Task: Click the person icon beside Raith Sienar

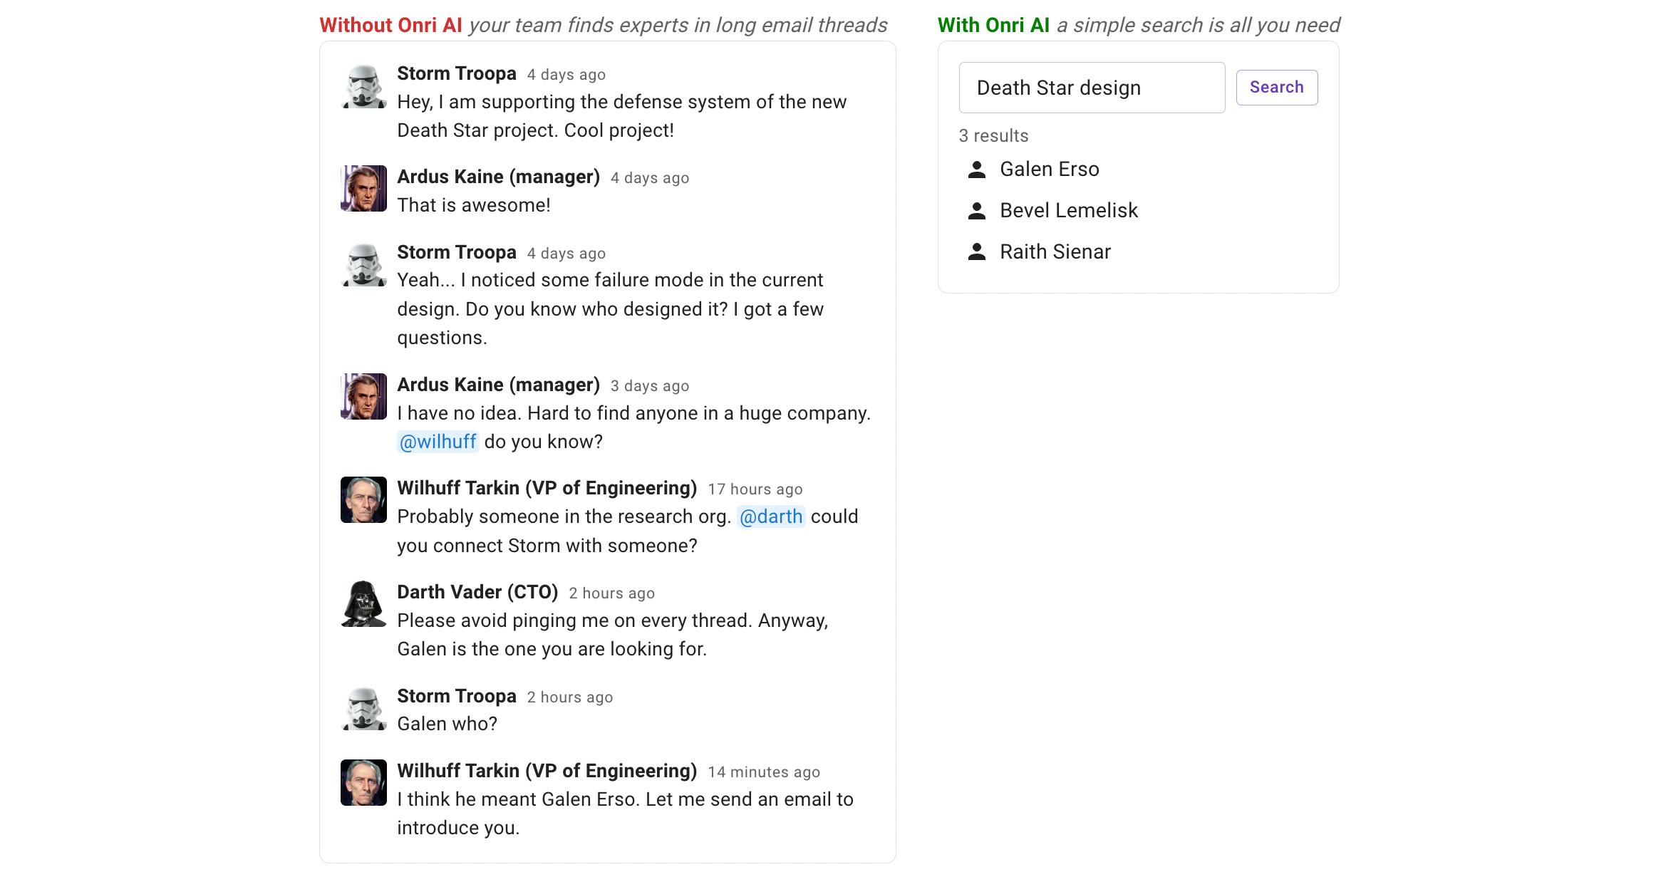Action: (x=977, y=252)
